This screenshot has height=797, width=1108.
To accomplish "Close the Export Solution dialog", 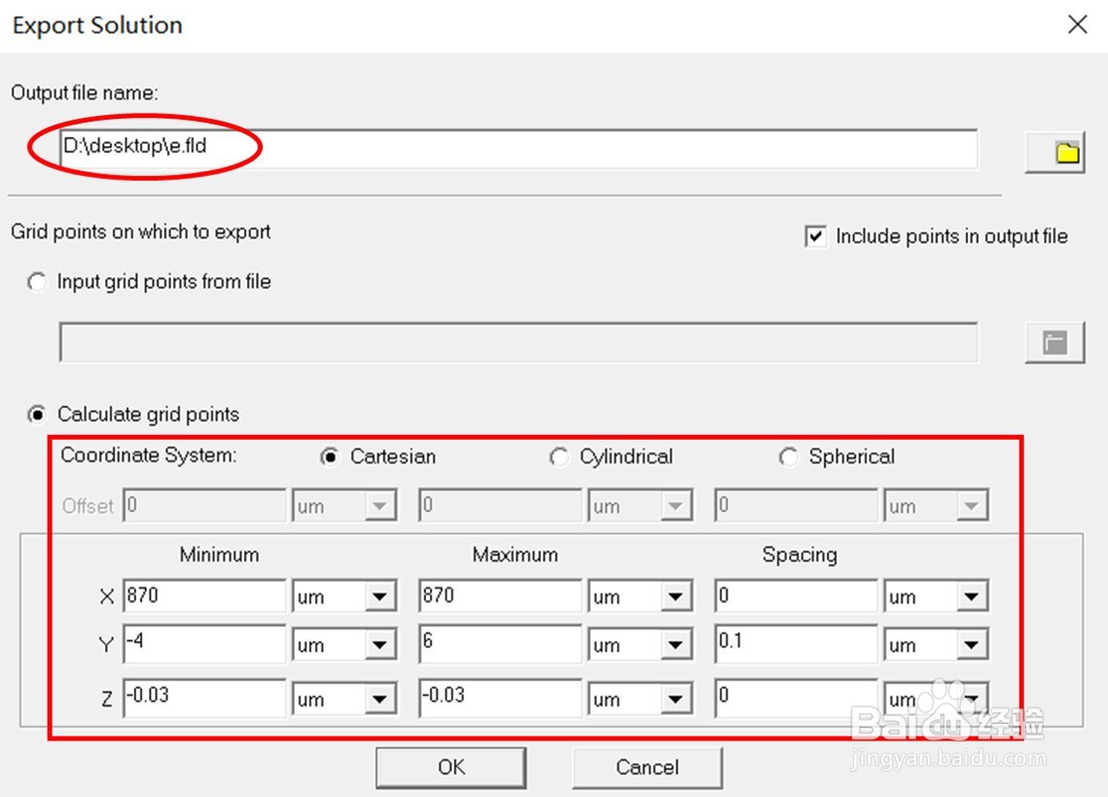I will 1078,25.
